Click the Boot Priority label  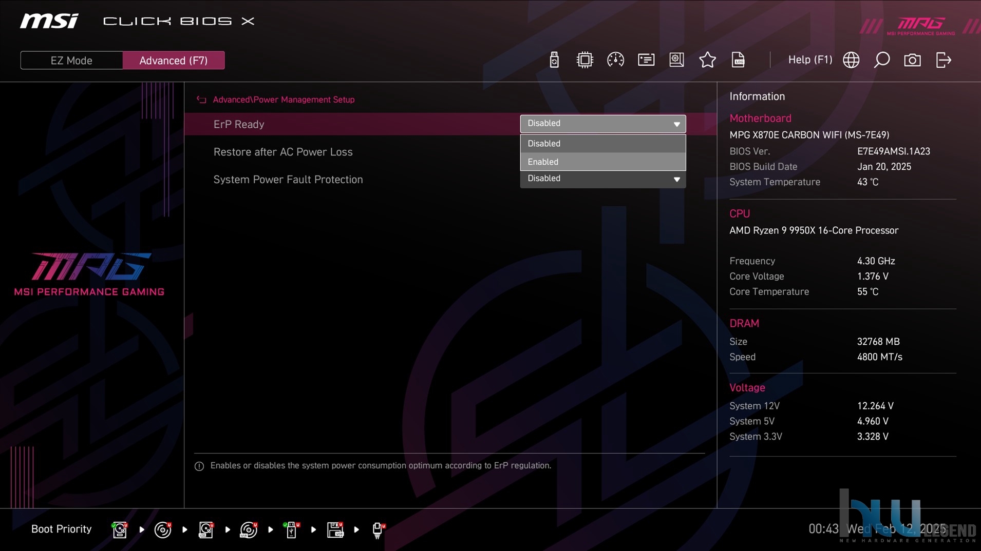[x=61, y=529]
